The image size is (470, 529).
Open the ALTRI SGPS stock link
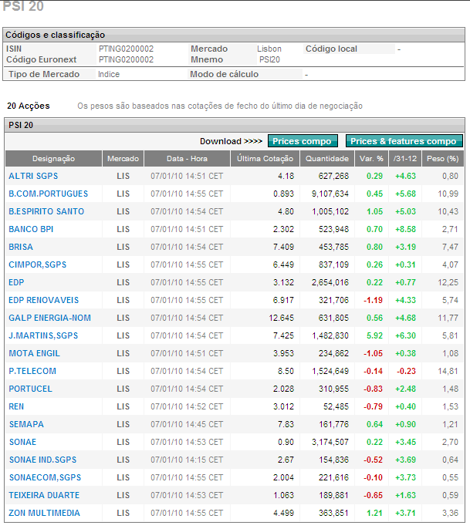33,176
